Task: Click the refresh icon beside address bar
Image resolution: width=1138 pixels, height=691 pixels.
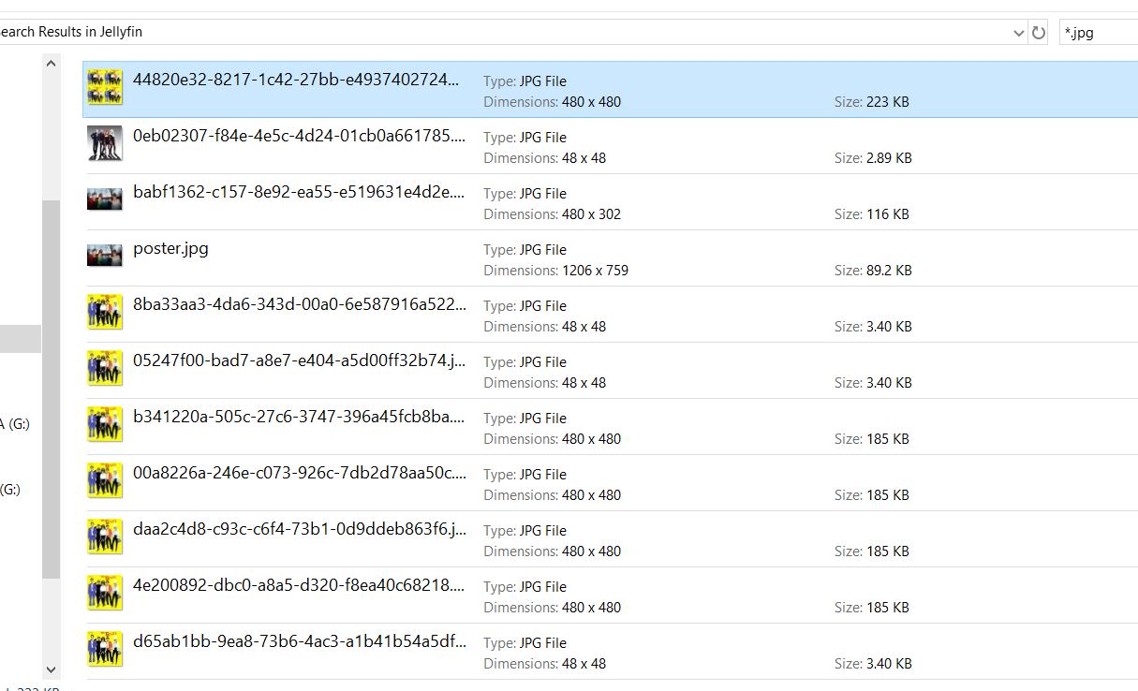Action: pyautogui.click(x=1038, y=33)
